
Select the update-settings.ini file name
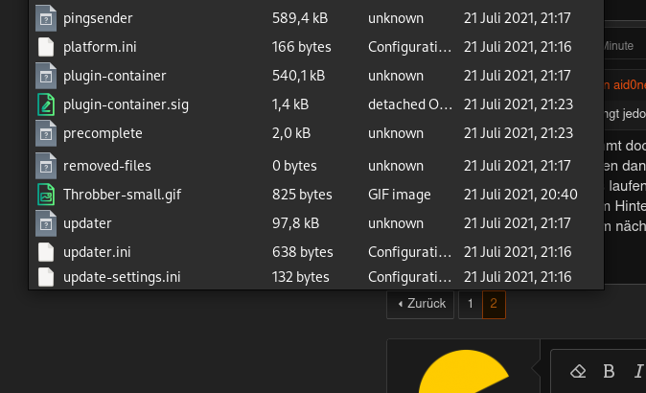[x=122, y=277]
